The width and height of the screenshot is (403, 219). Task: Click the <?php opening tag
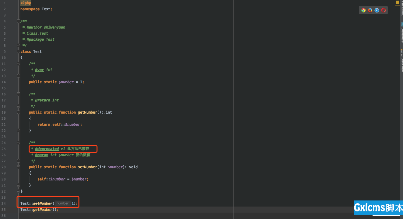[26, 3]
